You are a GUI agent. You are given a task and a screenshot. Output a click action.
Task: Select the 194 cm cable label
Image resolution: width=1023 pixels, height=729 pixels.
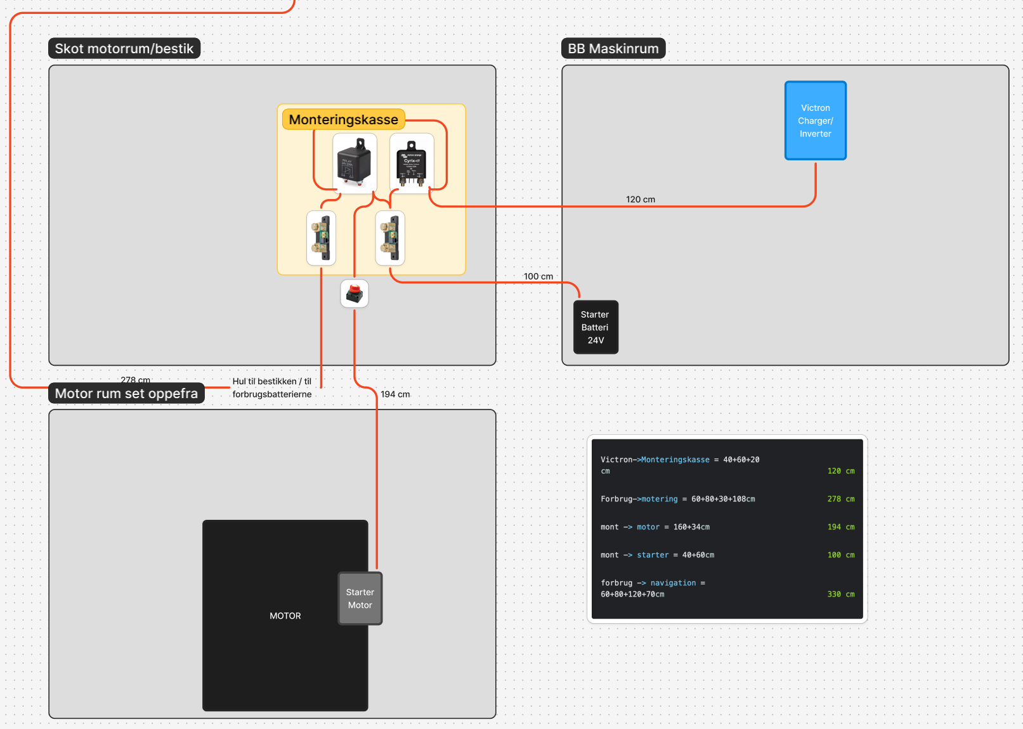[x=395, y=394]
